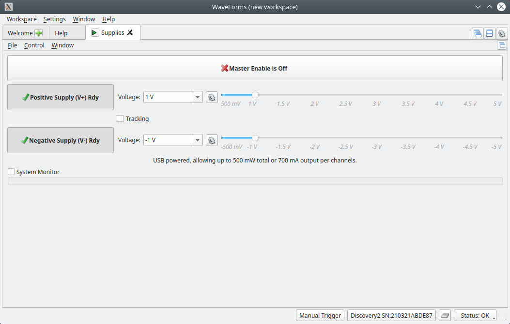Enable the System Monitor checkbox
Image resolution: width=510 pixels, height=324 pixels.
click(x=12, y=172)
